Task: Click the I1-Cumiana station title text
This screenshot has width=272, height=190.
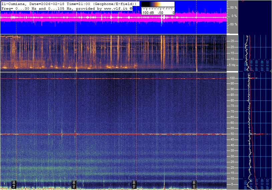Action: [x=12, y=3]
